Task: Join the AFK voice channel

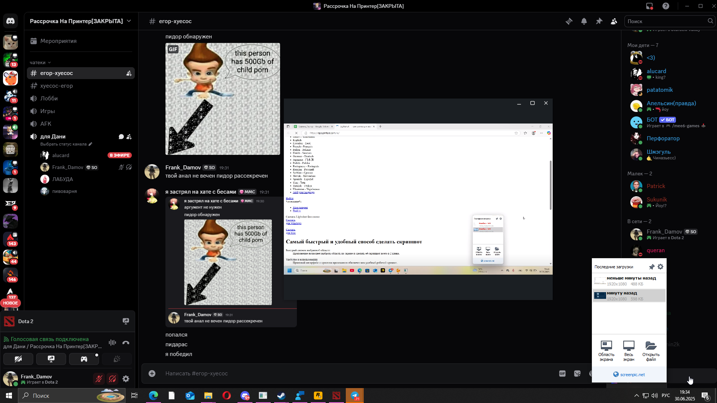Action: 81,124
